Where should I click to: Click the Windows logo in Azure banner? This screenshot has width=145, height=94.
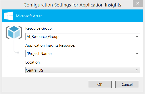(9, 16)
